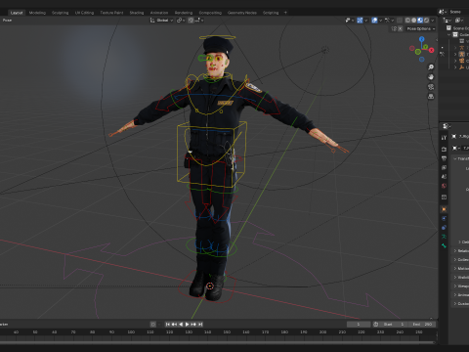Switch to wireframe viewport shading
The height and width of the screenshot is (352, 469).
tap(407, 21)
